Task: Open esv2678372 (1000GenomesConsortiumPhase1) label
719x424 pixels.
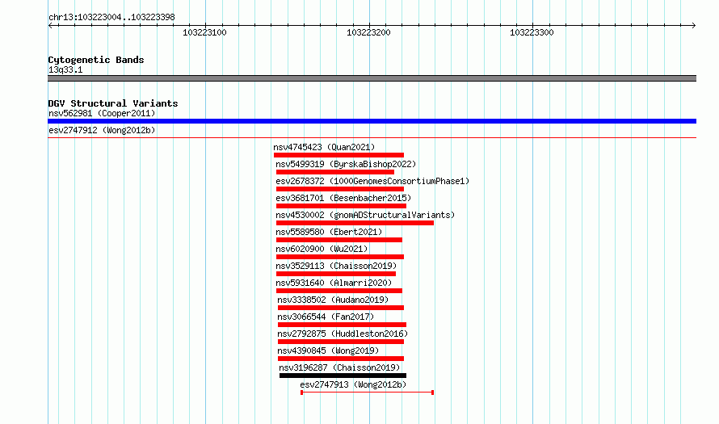Action: tap(372, 181)
